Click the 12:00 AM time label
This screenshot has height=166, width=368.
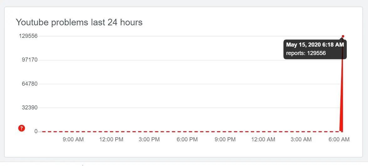pos(263,139)
